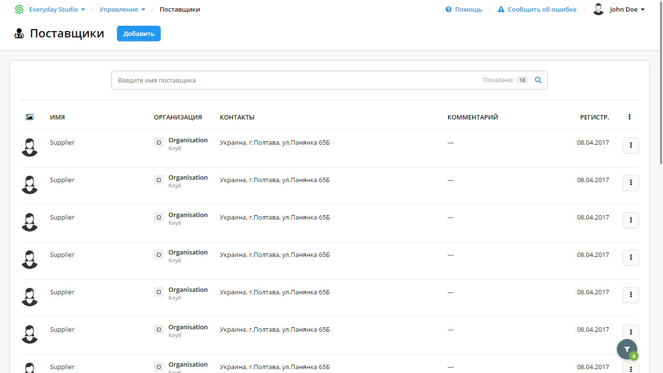Open actions menu for third Supplier row
Viewport: 663px width, 373px height.
coord(631,220)
